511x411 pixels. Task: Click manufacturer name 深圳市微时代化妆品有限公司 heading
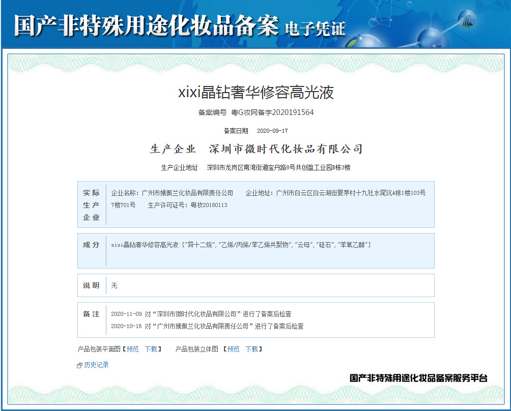coord(286,149)
